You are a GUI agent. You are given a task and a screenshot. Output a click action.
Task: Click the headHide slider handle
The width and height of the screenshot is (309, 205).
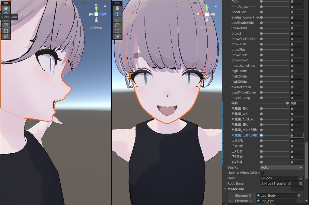261,12
